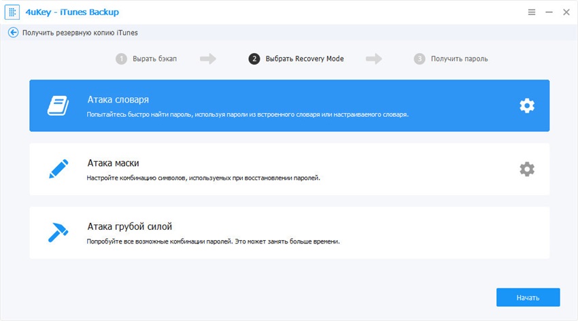Click step 3 Получить пароль
578x321 pixels.
pos(451,58)
